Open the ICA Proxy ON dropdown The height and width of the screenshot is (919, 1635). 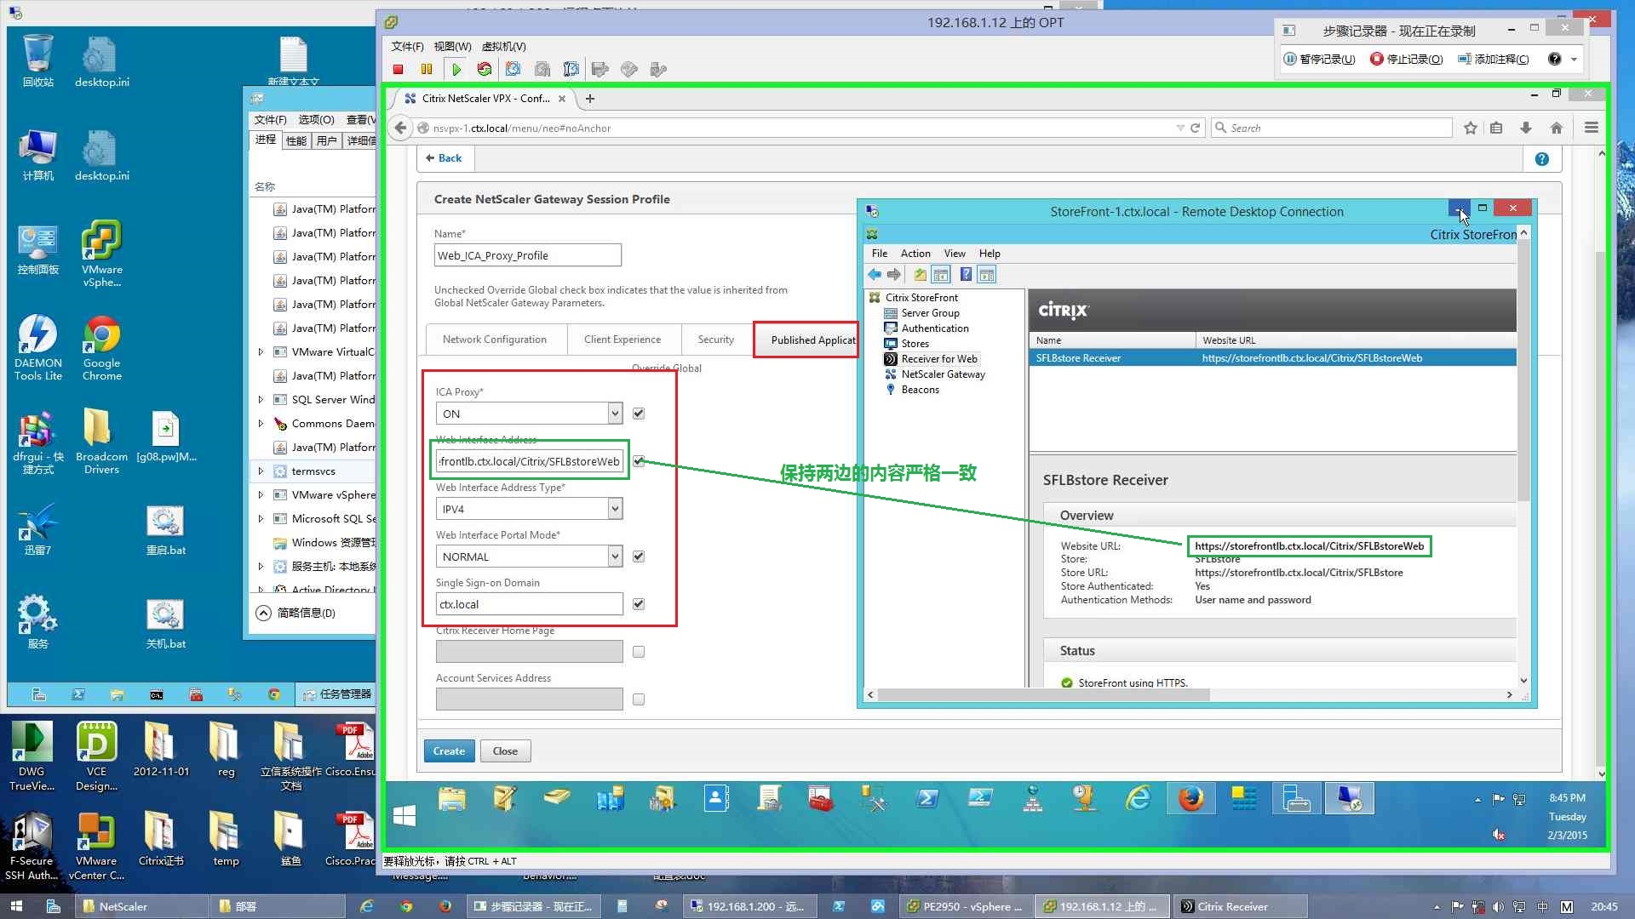click(x=530, y=414)
